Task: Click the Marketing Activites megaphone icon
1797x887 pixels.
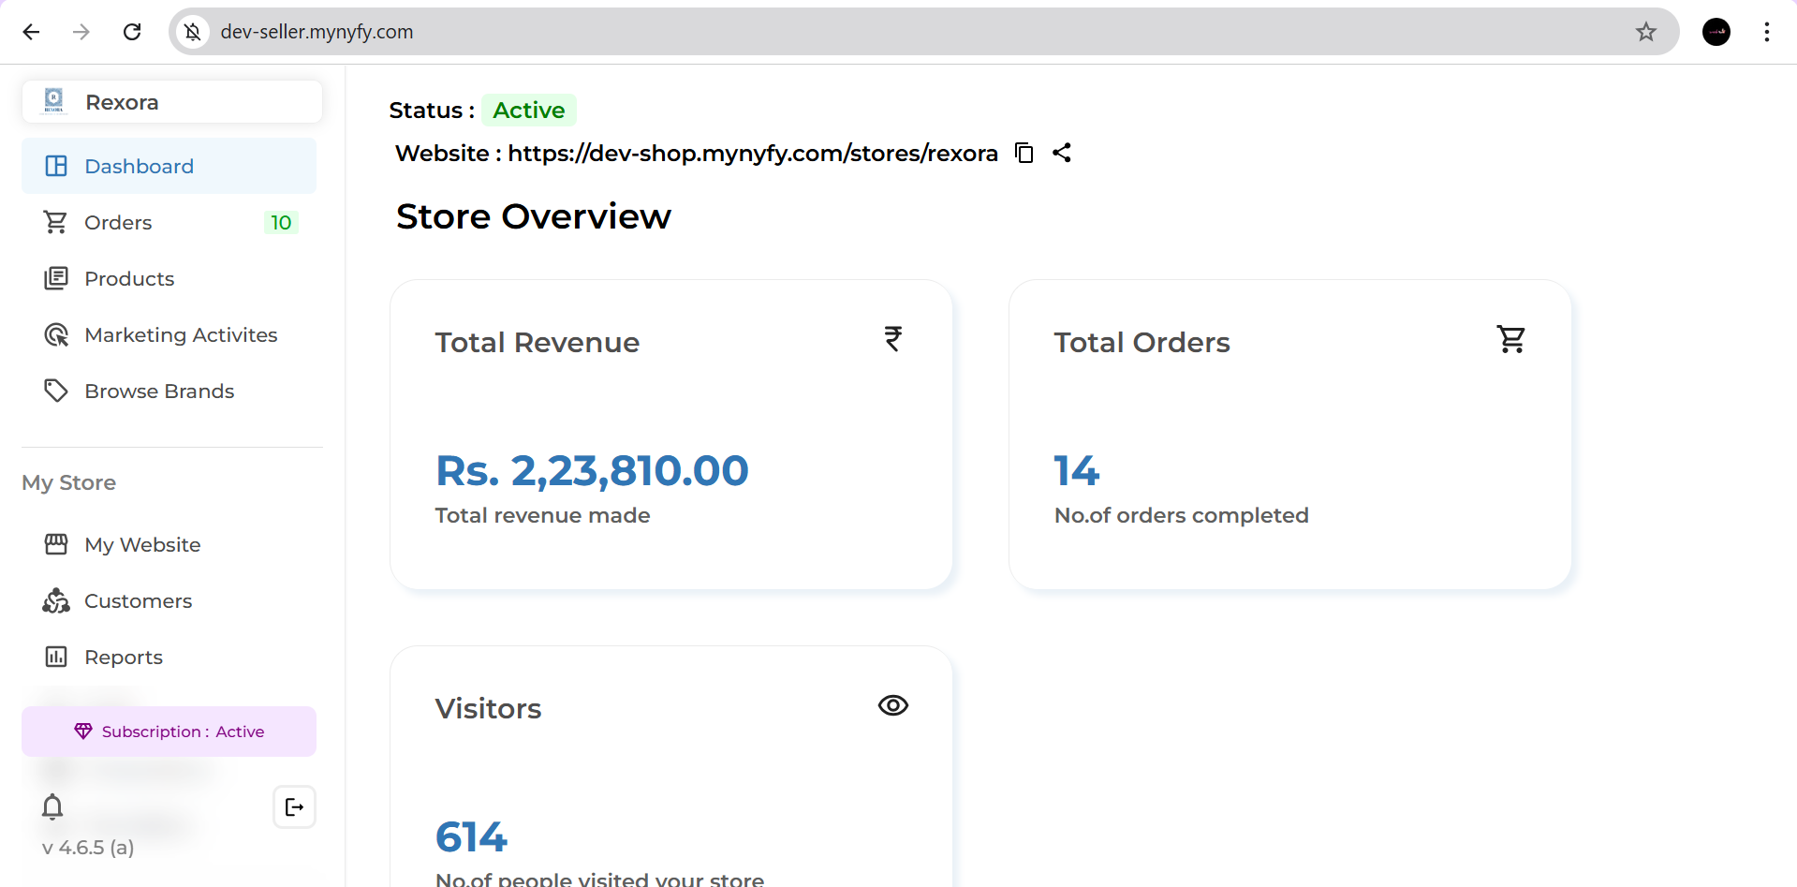Action: (x=56, y=334)
